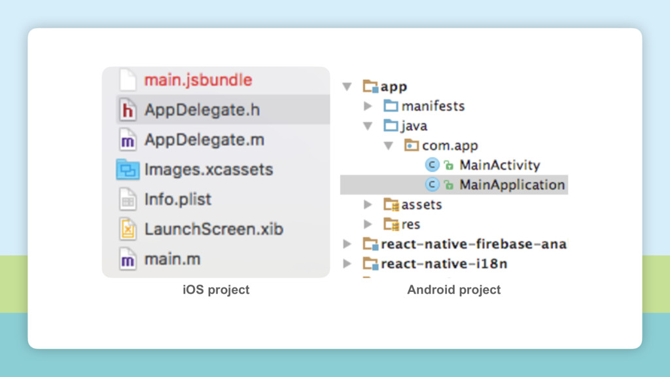670x377 pixels.
Task: Click the res folder icon
Action: (391, 224)
